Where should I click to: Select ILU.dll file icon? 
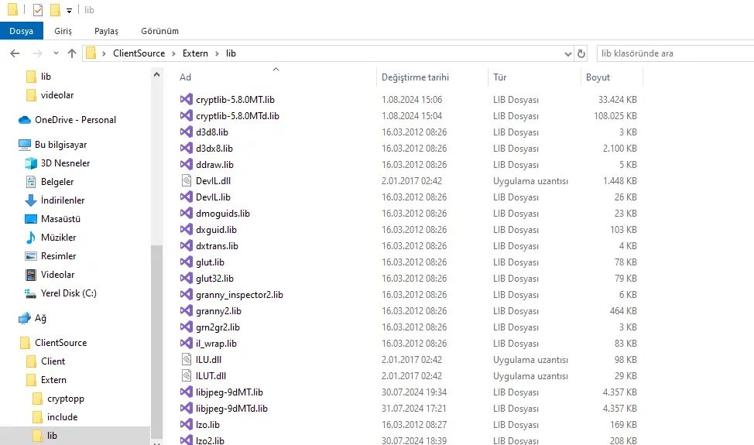point(186,359)
